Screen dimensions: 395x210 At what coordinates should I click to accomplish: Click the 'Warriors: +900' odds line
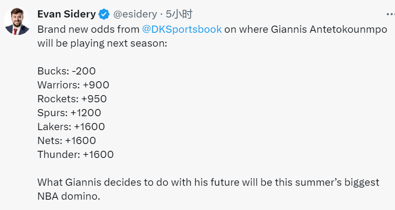point(73,85)
